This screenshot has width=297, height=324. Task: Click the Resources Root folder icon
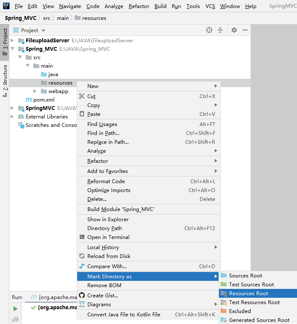224,294
